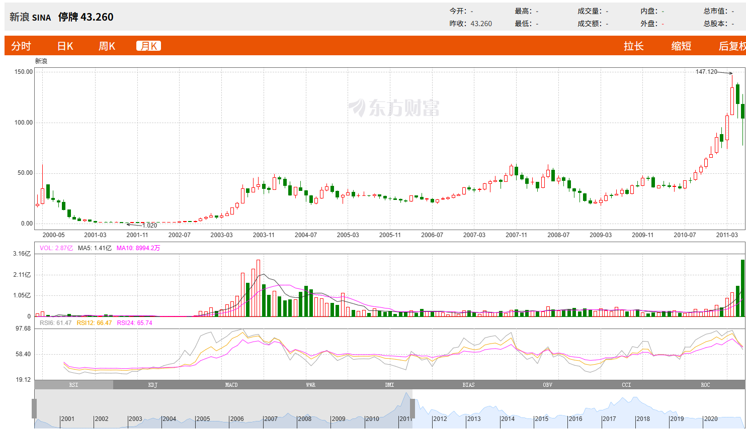The image size is (746, 432).
Task: Click the 拉长 stretch button
Action: [634, 46]
